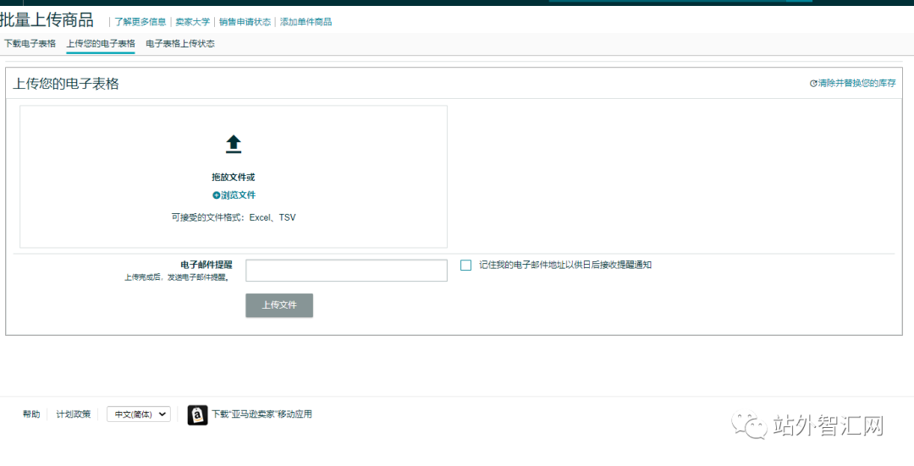The height and width of the screenshot is (466, 914).
Task: Tick the 记住我的电子邮件地址 checkbox
Action: 465,265
